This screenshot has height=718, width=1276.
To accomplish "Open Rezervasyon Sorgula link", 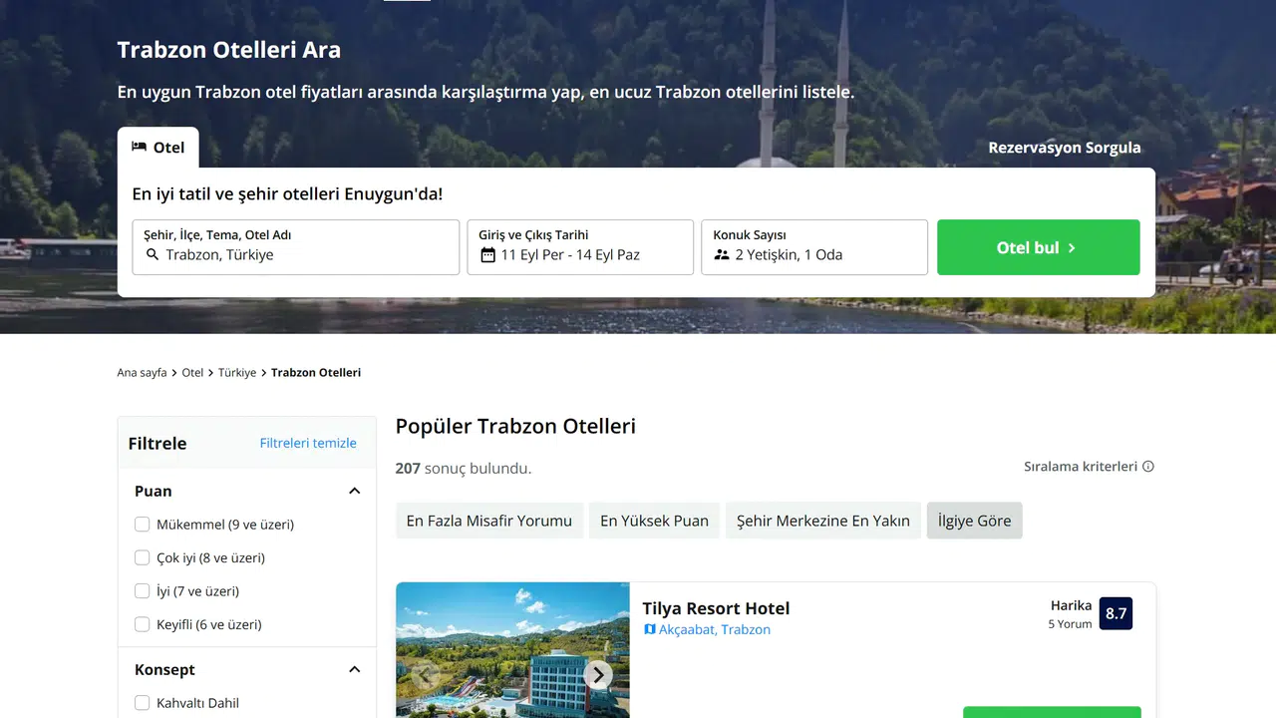I will [x=1064, y=148].
